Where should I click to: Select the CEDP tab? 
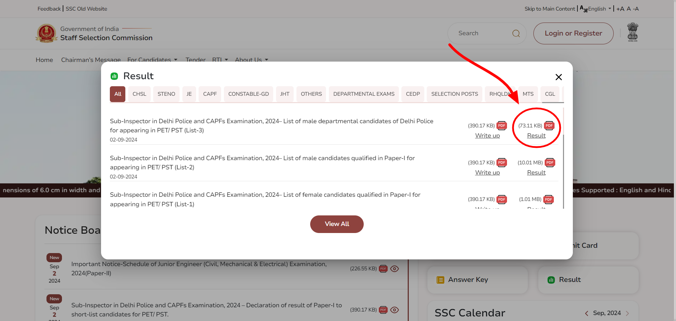[413, 94]
